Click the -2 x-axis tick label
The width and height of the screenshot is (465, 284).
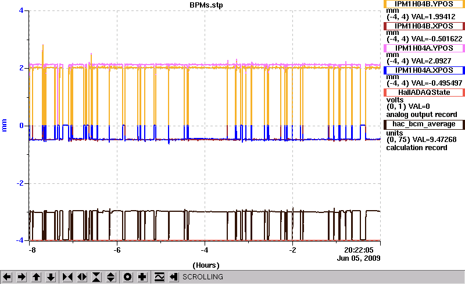coord(292,250)
